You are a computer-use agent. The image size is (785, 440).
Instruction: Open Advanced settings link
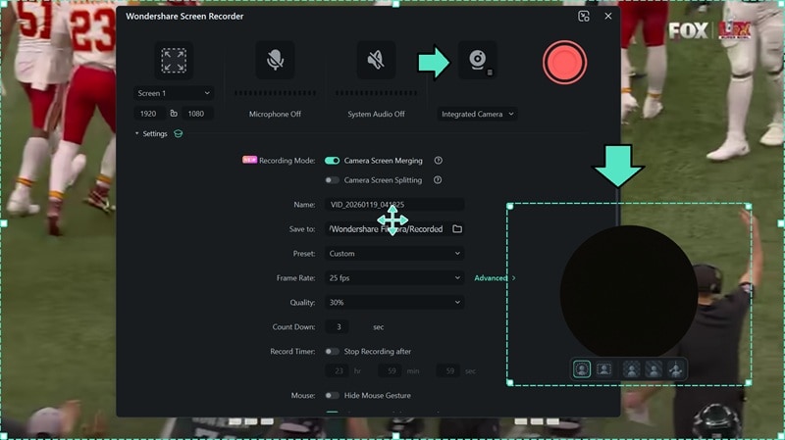[495, 278]
